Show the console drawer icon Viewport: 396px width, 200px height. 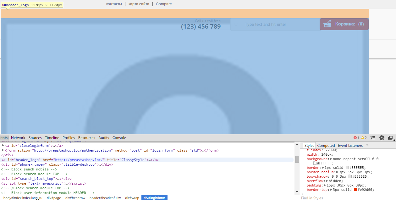(x=373, y=138)
